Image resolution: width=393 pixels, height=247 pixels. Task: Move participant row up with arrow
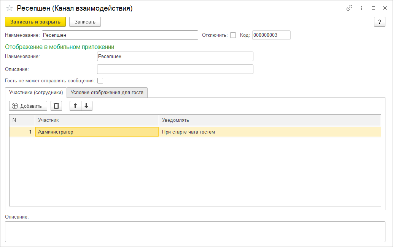point(75,106)
